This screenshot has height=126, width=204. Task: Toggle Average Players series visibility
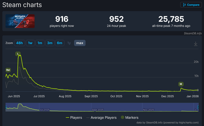(x=101, y=117)
